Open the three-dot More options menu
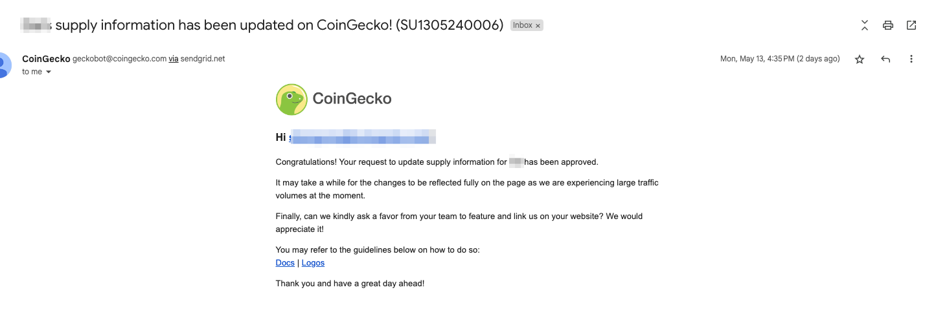 point(911,59)
